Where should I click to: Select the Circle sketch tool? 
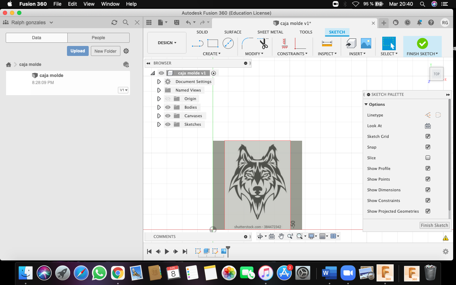(x=228, y=43)
